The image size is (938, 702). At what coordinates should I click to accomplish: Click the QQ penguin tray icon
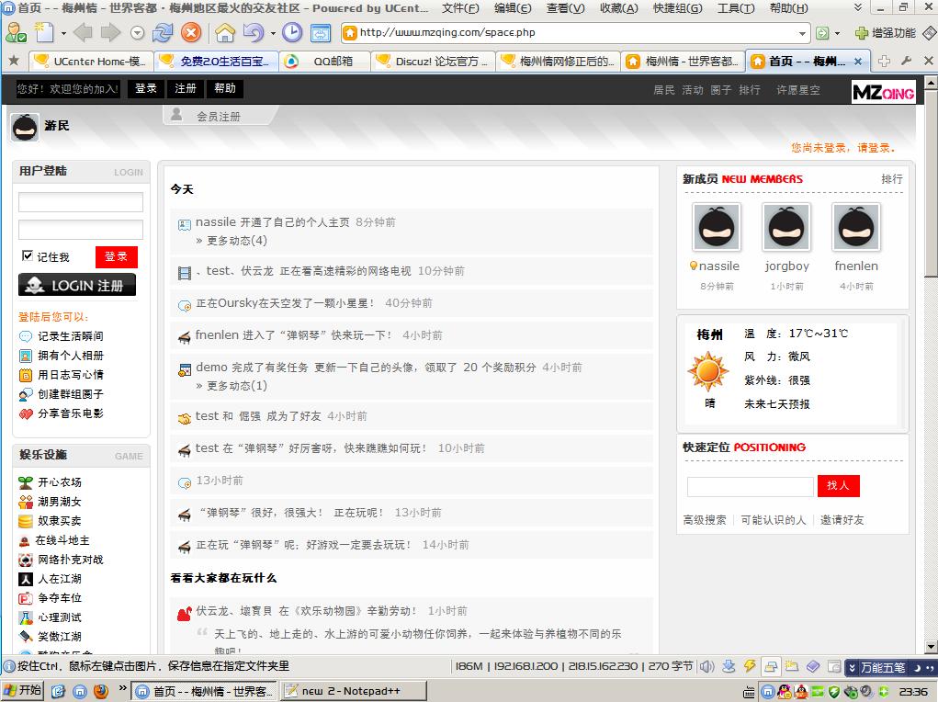coord(785,692)
